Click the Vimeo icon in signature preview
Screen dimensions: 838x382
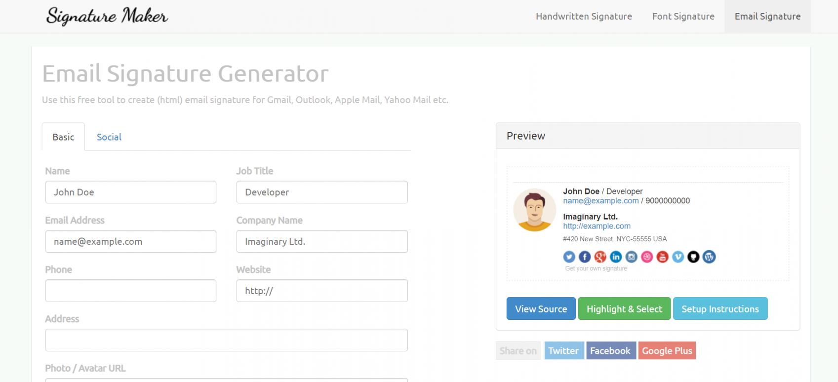(678, 257)
